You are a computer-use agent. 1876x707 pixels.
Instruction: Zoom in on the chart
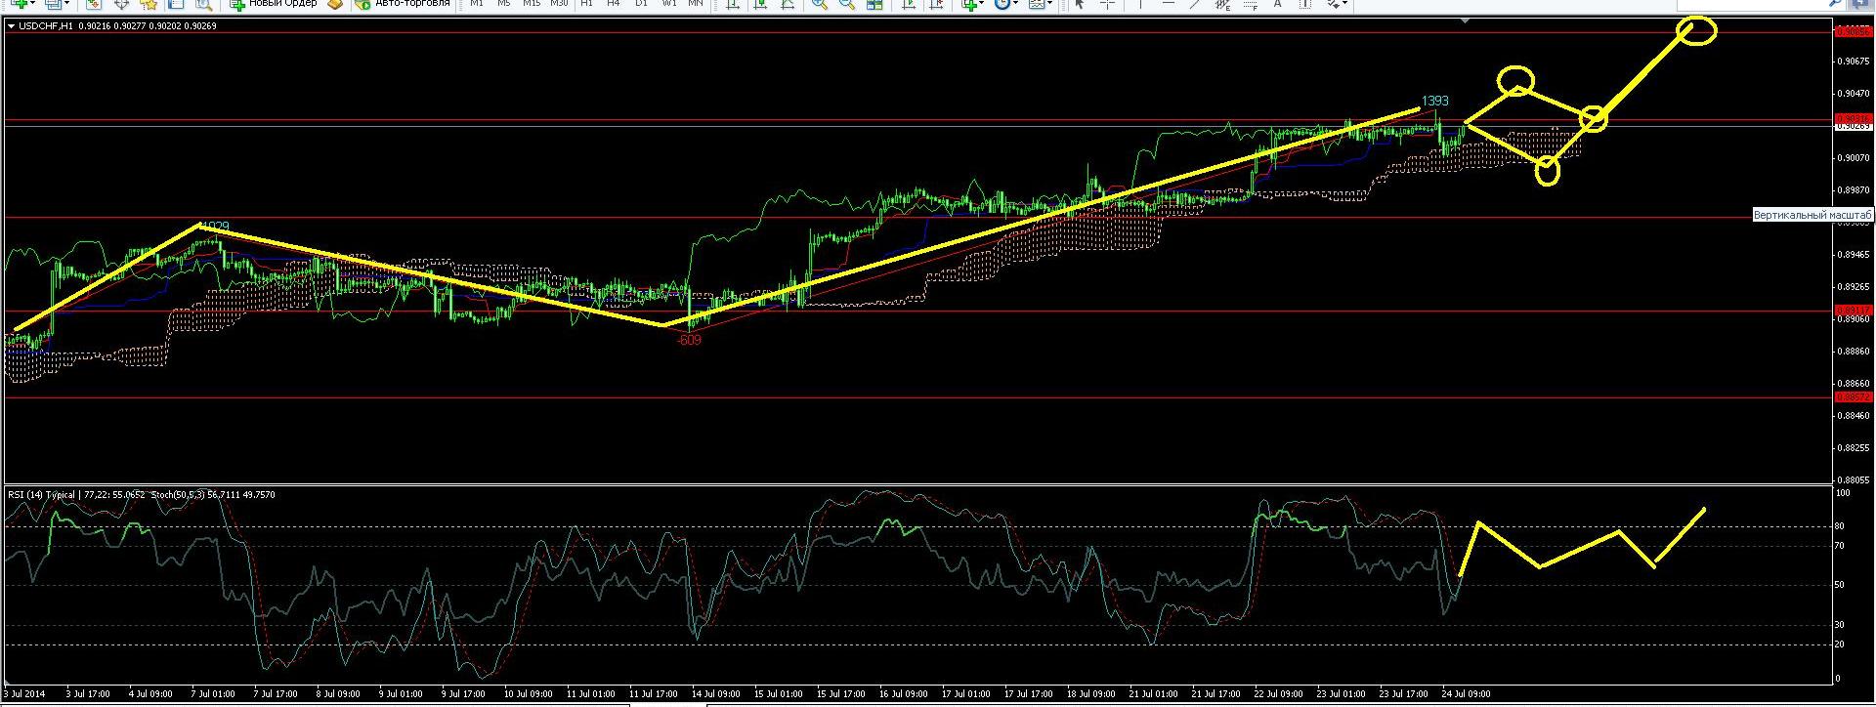(820, 4)
